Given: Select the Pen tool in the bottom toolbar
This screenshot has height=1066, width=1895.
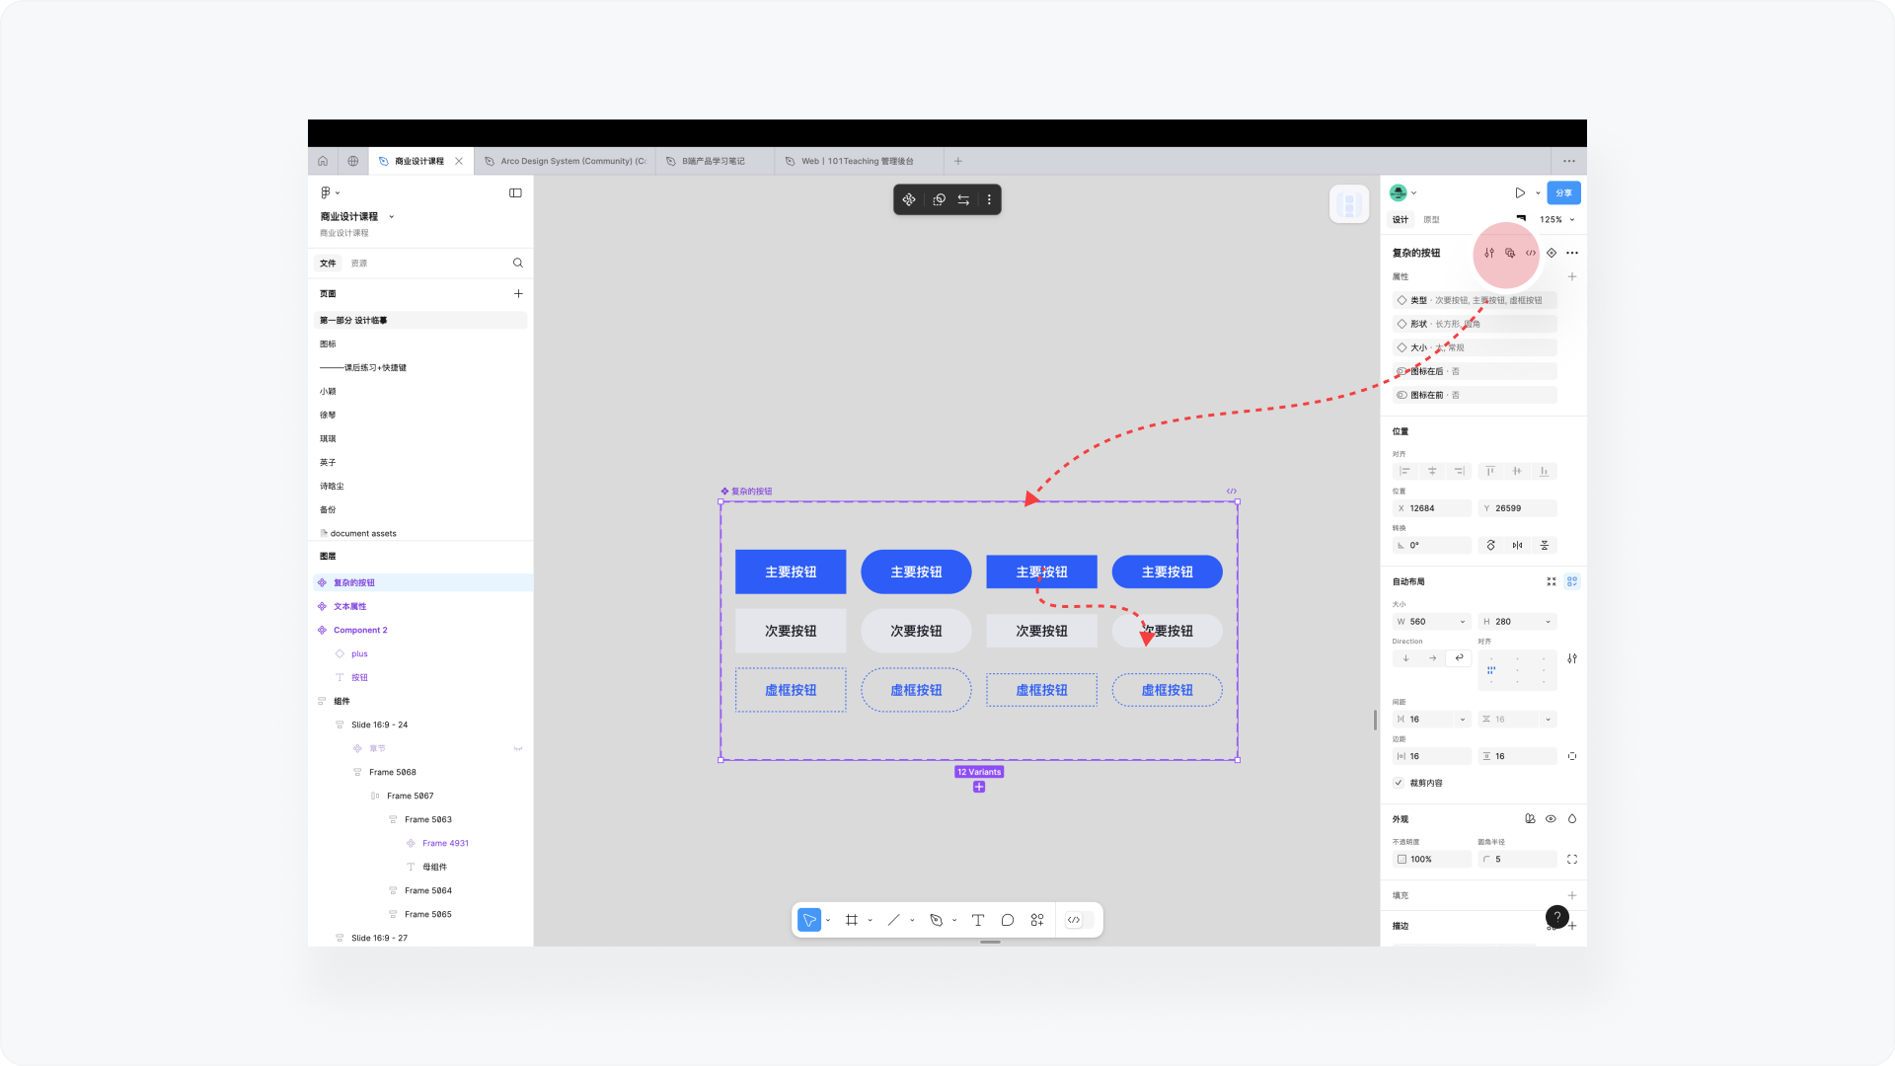Looking at the screenshot, I should pos(937,920).
